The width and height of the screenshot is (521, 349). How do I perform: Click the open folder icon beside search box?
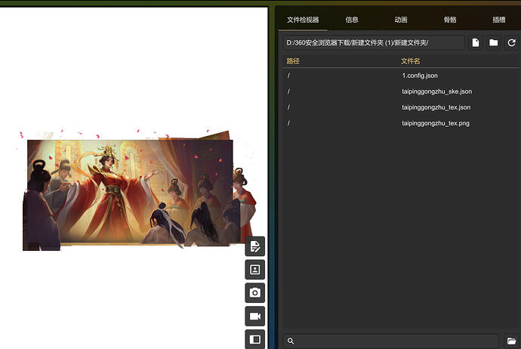(511, 341)
